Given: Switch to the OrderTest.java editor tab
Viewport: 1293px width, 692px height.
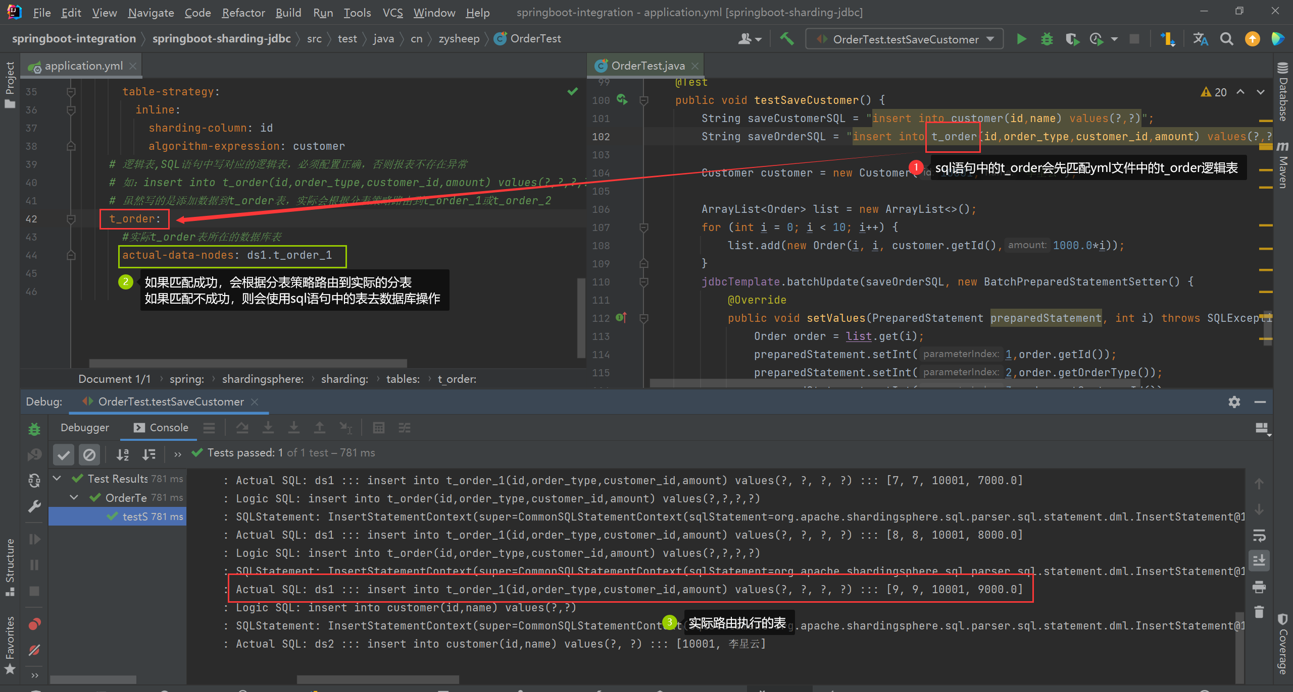Looking at the screenshot, I should 647,66.
